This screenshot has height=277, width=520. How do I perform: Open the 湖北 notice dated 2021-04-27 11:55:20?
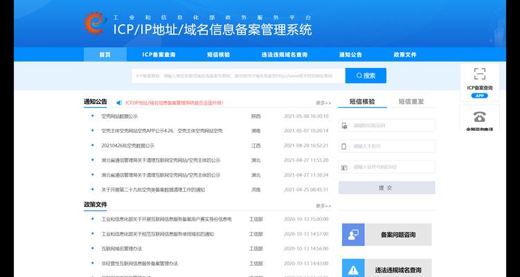pyautogui.click(x=161, y=160)
